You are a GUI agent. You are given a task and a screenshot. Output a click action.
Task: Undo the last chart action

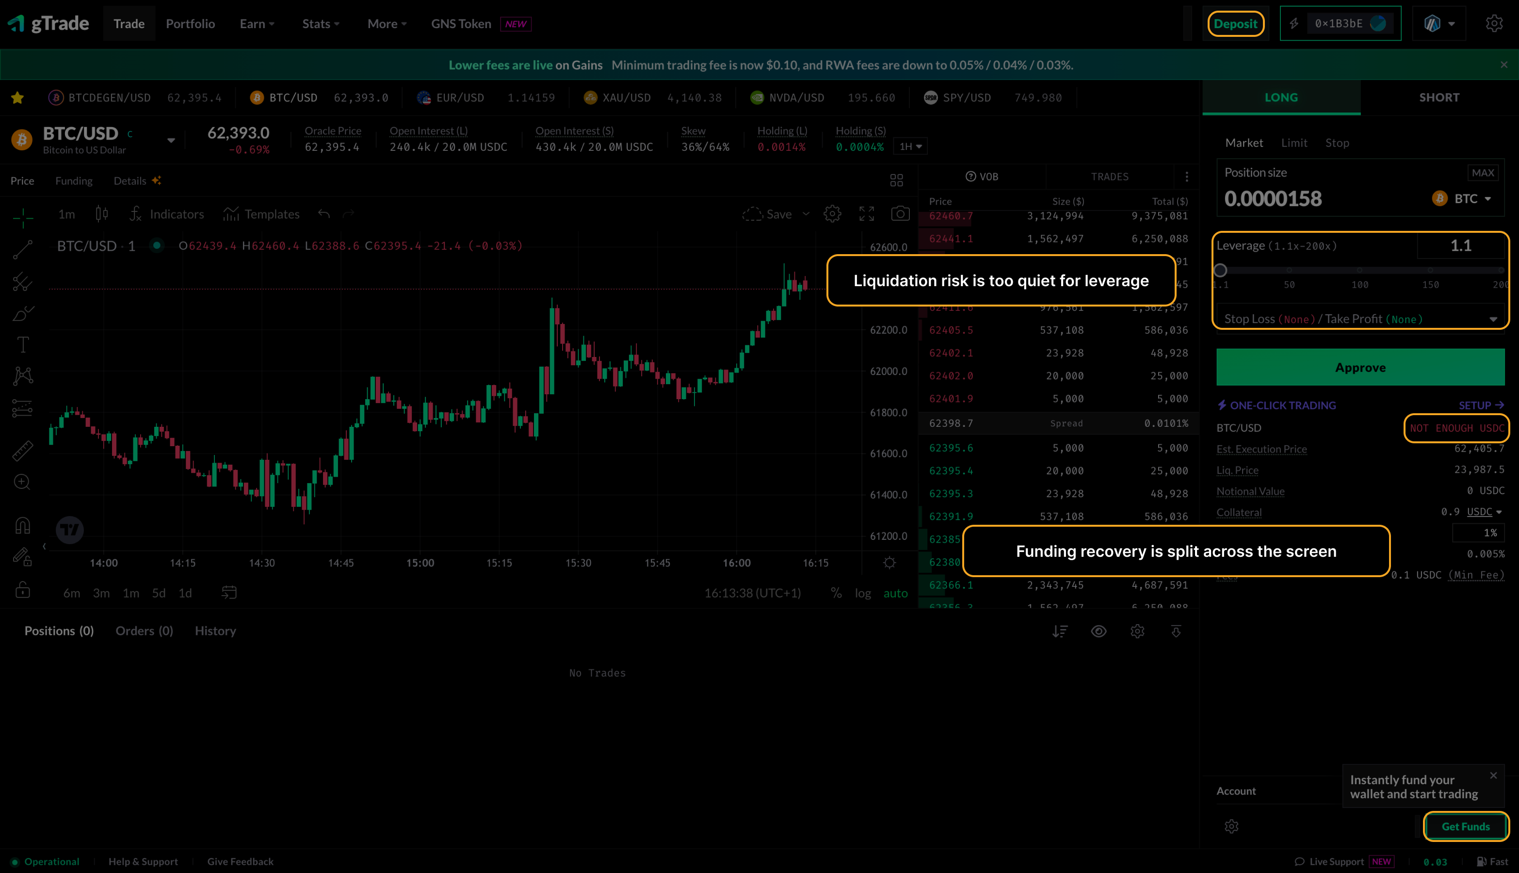pos(324,214)
